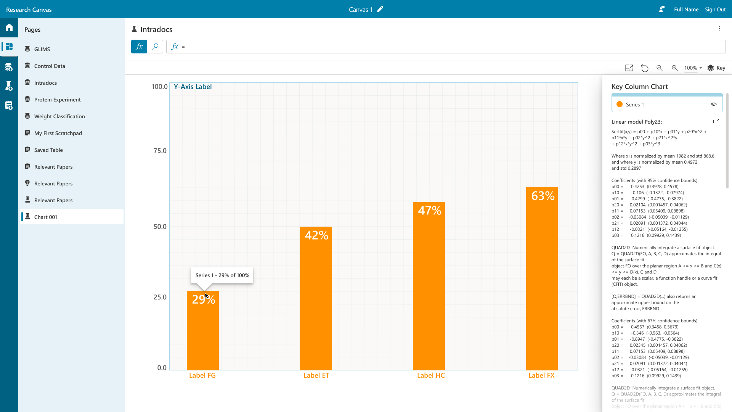Open the 100% zoom level dropdown
732x412 pixels.
(x=693, y=68)
